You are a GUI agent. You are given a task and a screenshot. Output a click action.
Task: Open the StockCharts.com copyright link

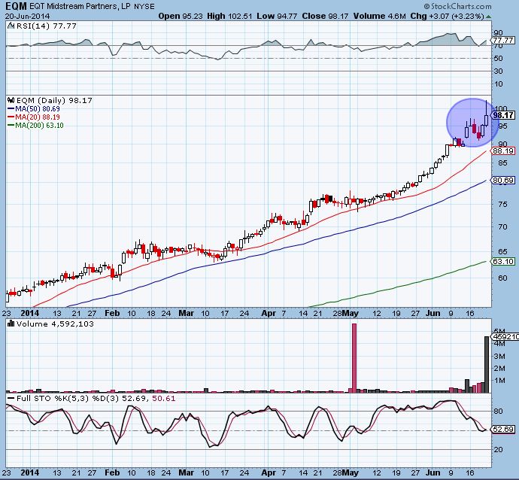tap(457, 6)
